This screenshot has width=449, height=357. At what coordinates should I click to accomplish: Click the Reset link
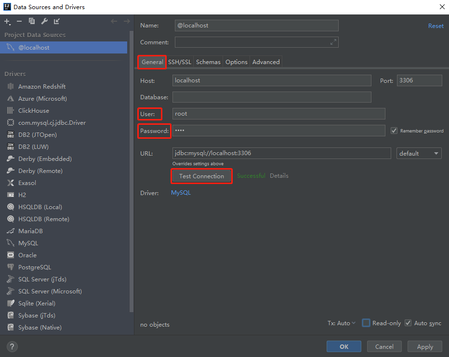click(436, 26)
